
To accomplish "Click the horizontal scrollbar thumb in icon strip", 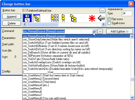I will (x=42, y=24).
